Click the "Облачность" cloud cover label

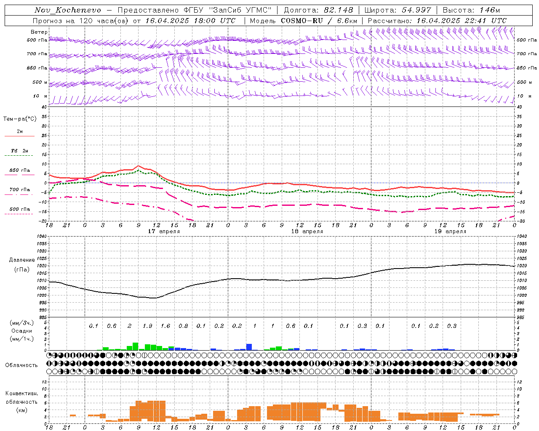21,365
